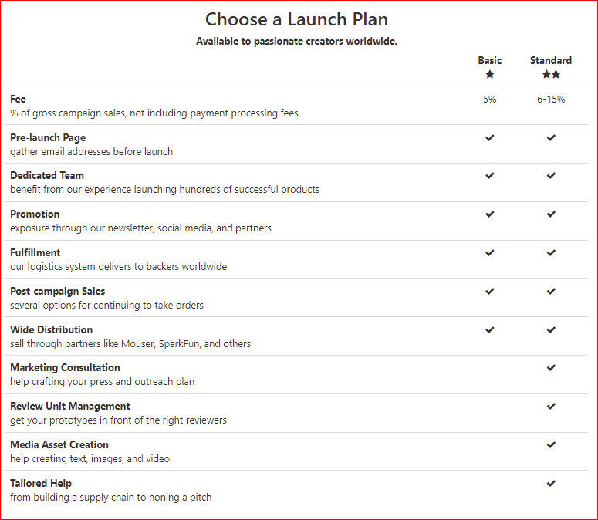Click the Standard plan double star icon
This screenshot has width=598, height=520.
point(551,75)
